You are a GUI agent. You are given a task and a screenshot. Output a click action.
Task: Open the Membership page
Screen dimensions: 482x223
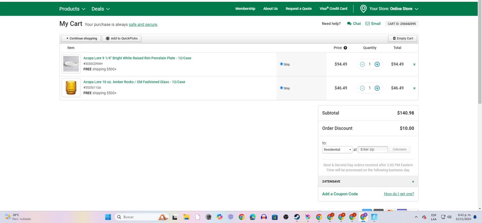(245, 9)
